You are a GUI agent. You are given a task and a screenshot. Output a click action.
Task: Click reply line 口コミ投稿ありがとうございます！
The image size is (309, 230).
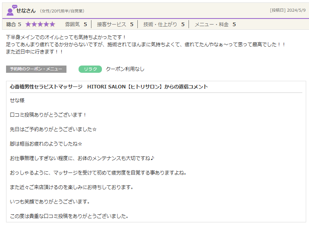[48, 115]
